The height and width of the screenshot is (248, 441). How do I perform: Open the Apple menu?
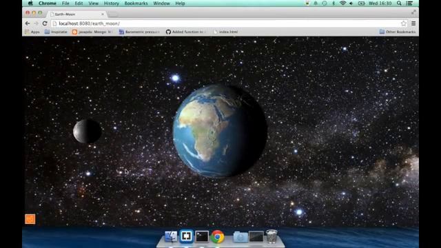(30, 3)
